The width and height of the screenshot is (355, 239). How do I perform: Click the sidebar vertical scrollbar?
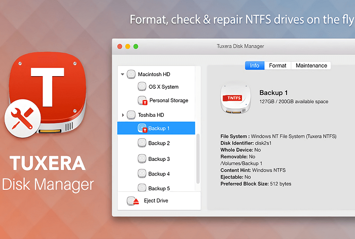click(198, 159)
